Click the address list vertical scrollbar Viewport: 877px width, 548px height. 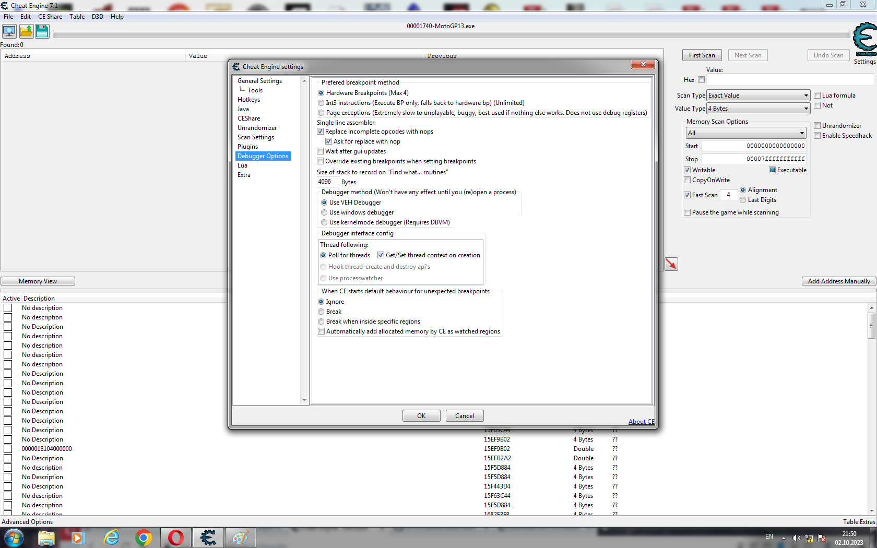(x=871, y=407)
